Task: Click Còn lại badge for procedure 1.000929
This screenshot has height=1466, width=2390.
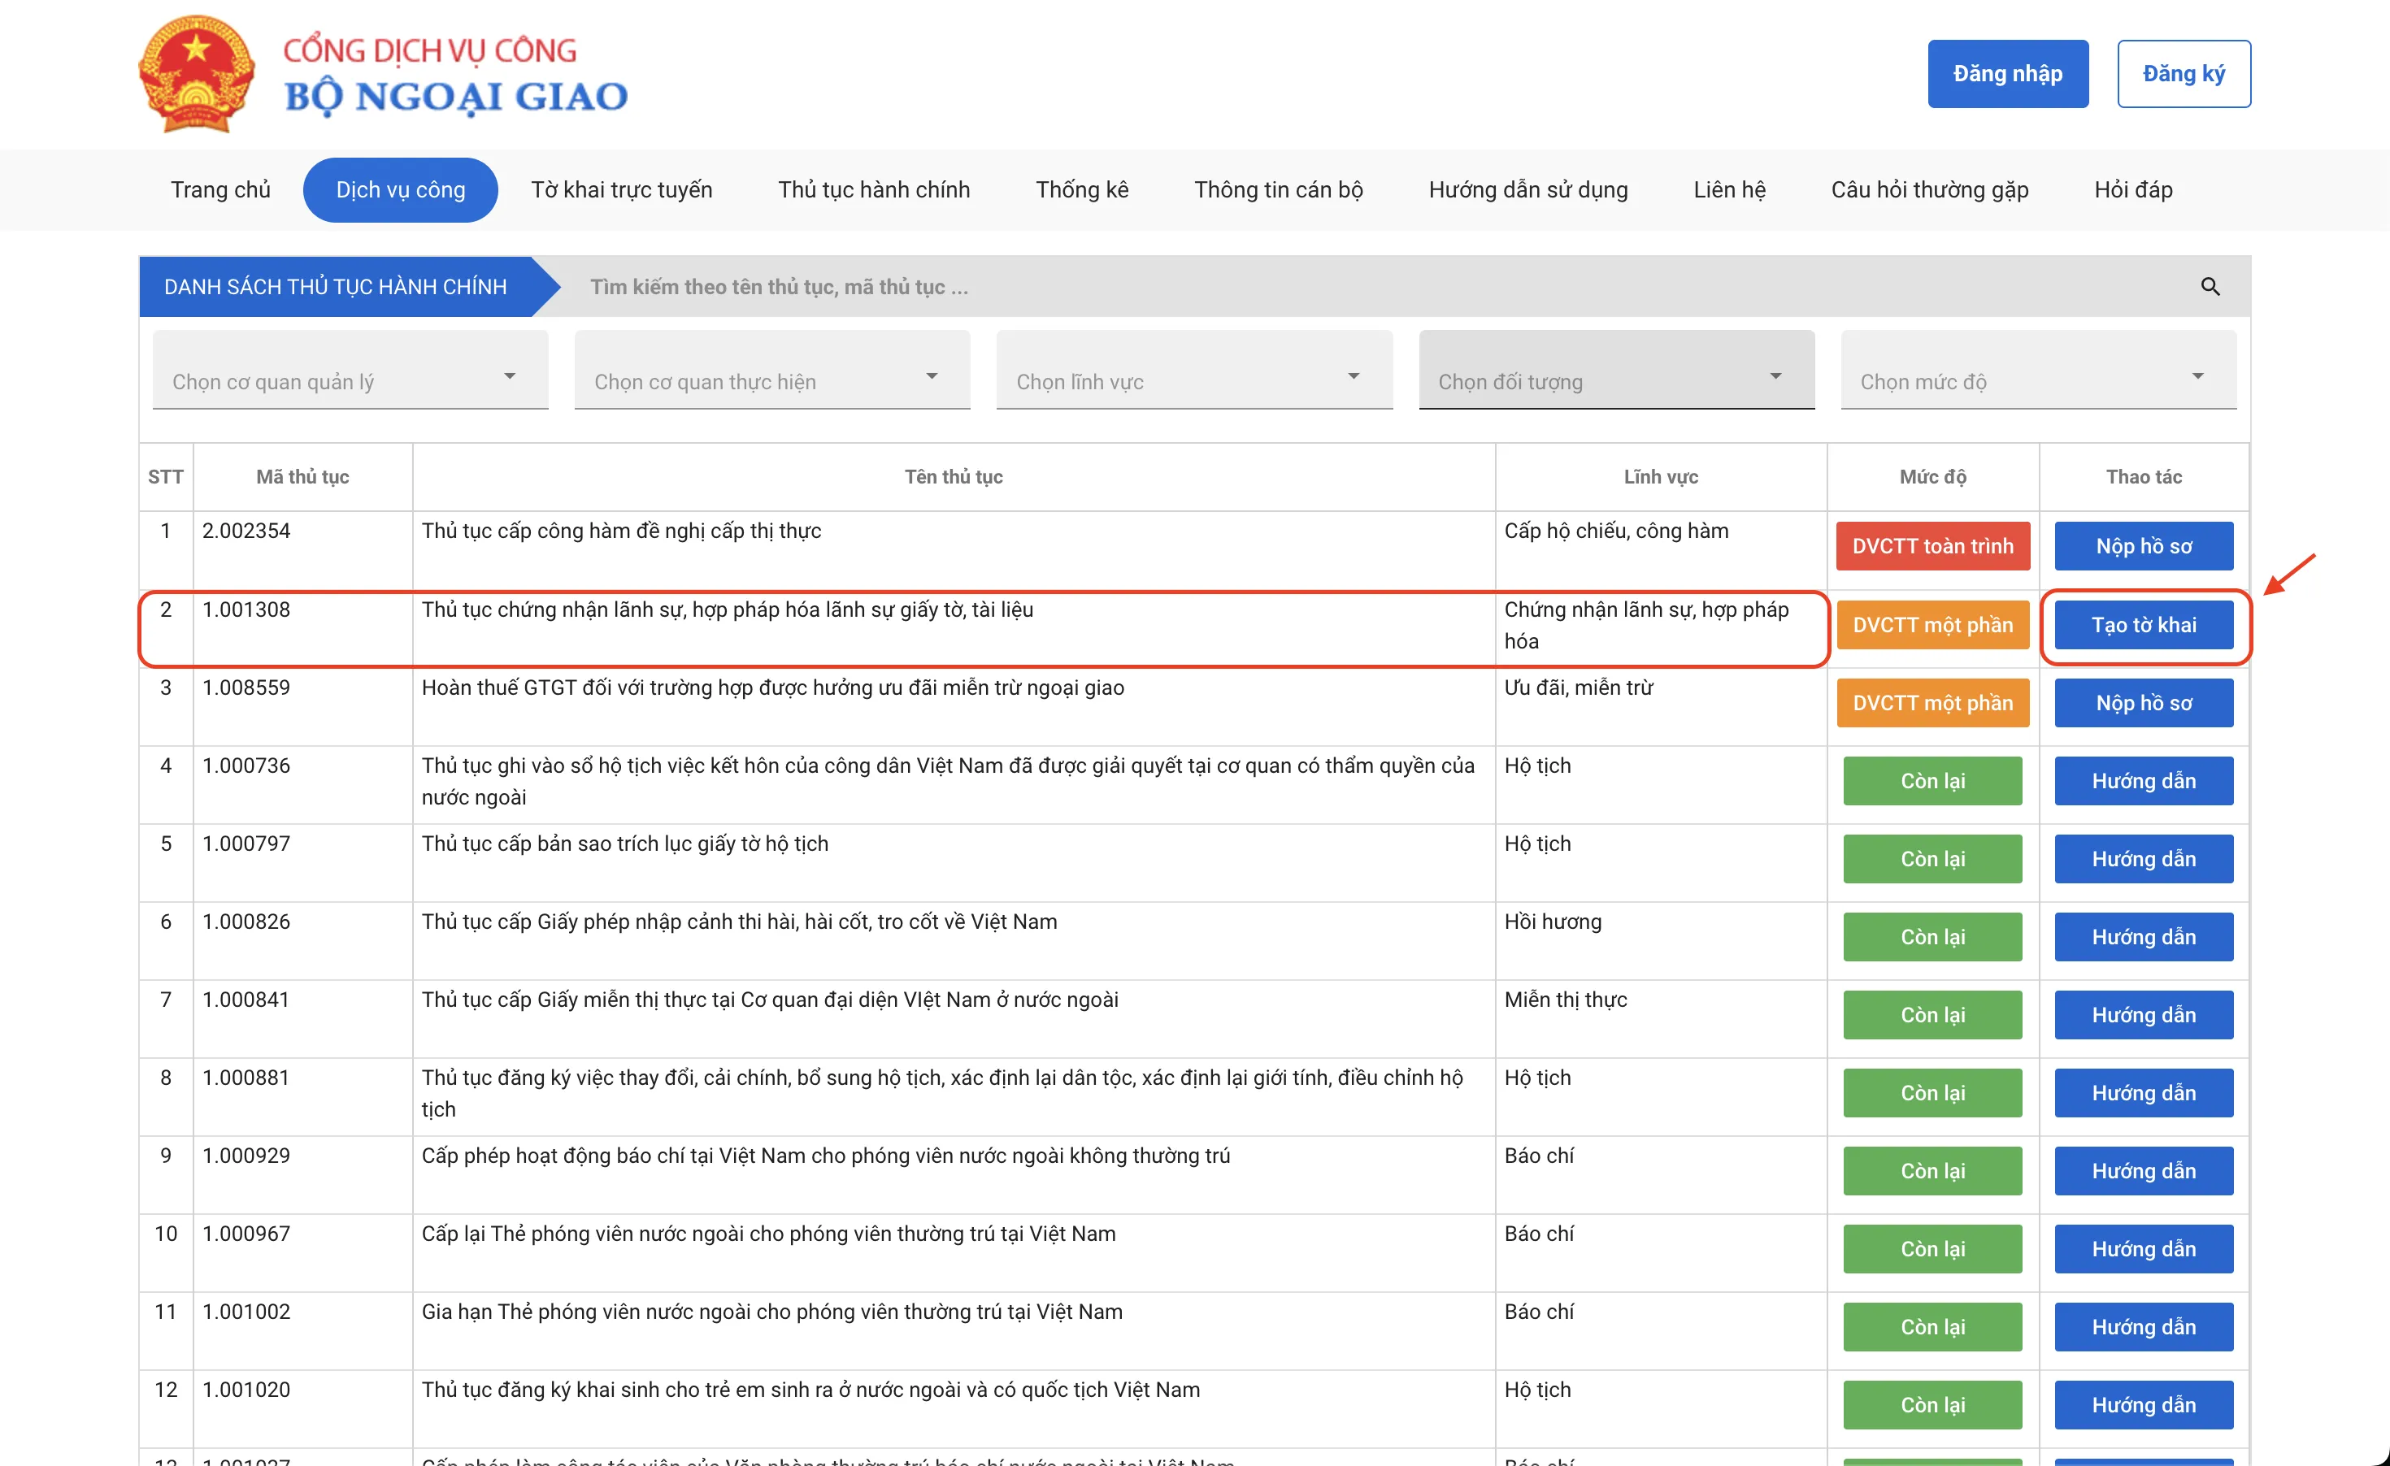Action: pos(1932,1170)
